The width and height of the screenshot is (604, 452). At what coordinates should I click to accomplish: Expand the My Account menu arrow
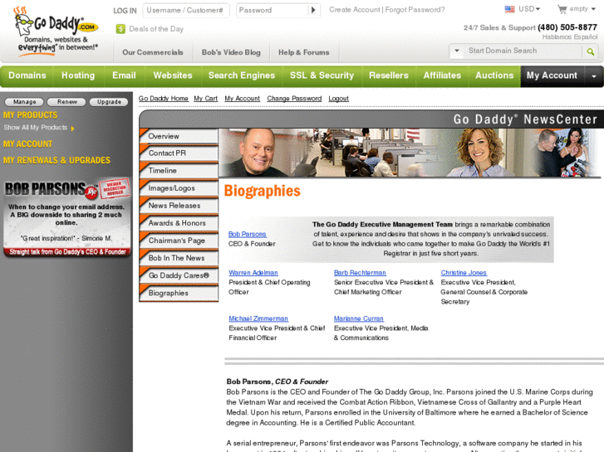tap(594, 75)
